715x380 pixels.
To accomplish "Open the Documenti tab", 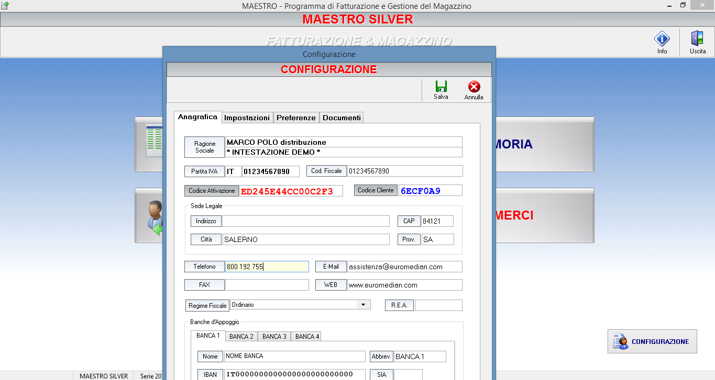I will coord(342,118).
